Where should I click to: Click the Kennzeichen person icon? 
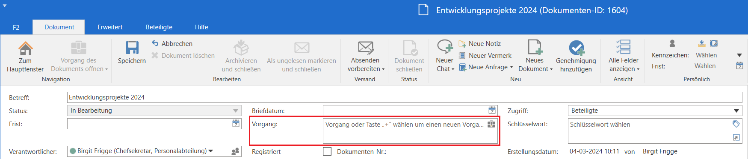coord(672,43)
